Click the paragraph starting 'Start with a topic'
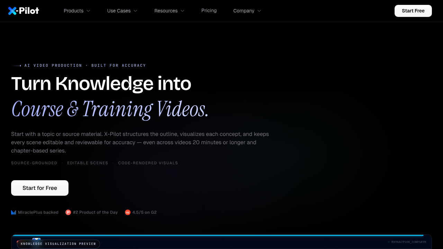Image resolution: width=443 pixels, height=249 pixels. click(140, 142)
